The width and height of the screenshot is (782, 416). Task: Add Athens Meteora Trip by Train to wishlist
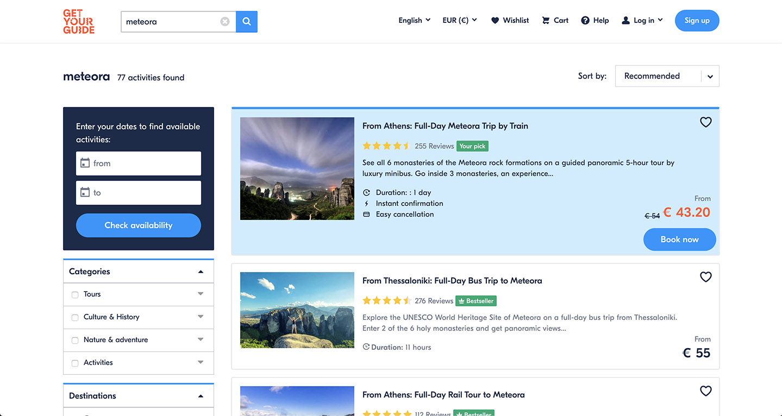pos(705,122)
